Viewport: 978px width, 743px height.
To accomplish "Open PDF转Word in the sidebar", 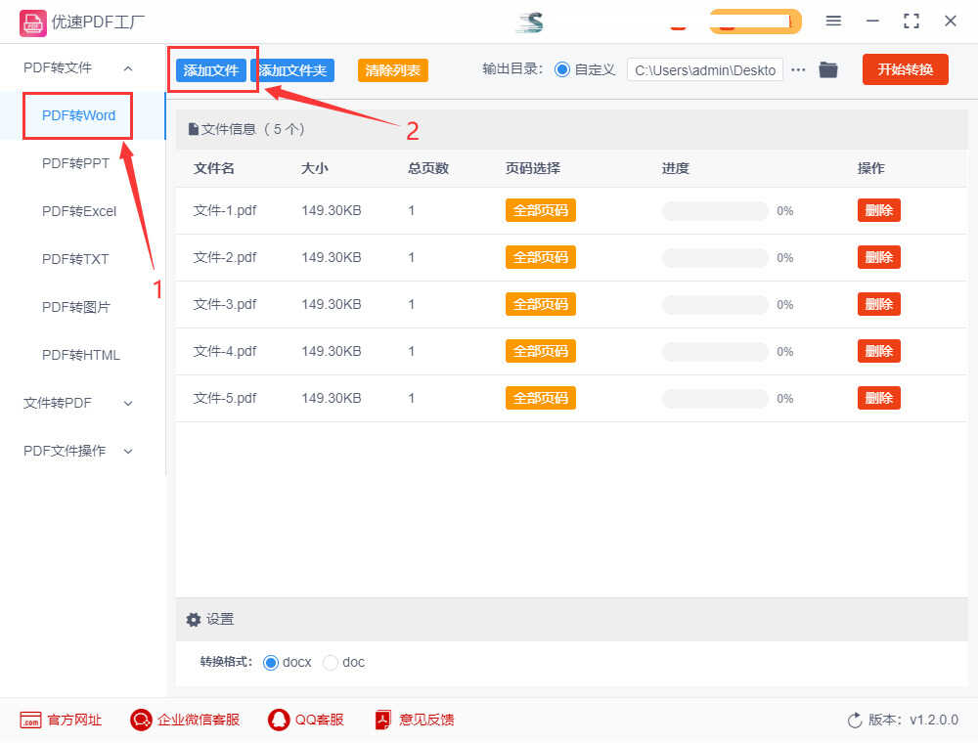I will click(x=78, y=115).
